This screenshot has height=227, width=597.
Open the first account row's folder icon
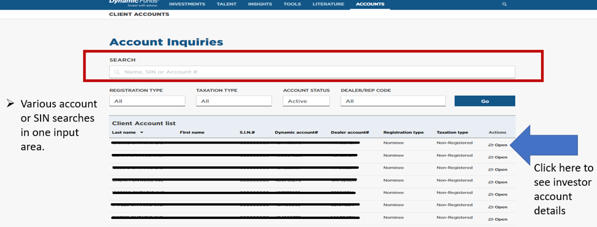coord(491,145)
